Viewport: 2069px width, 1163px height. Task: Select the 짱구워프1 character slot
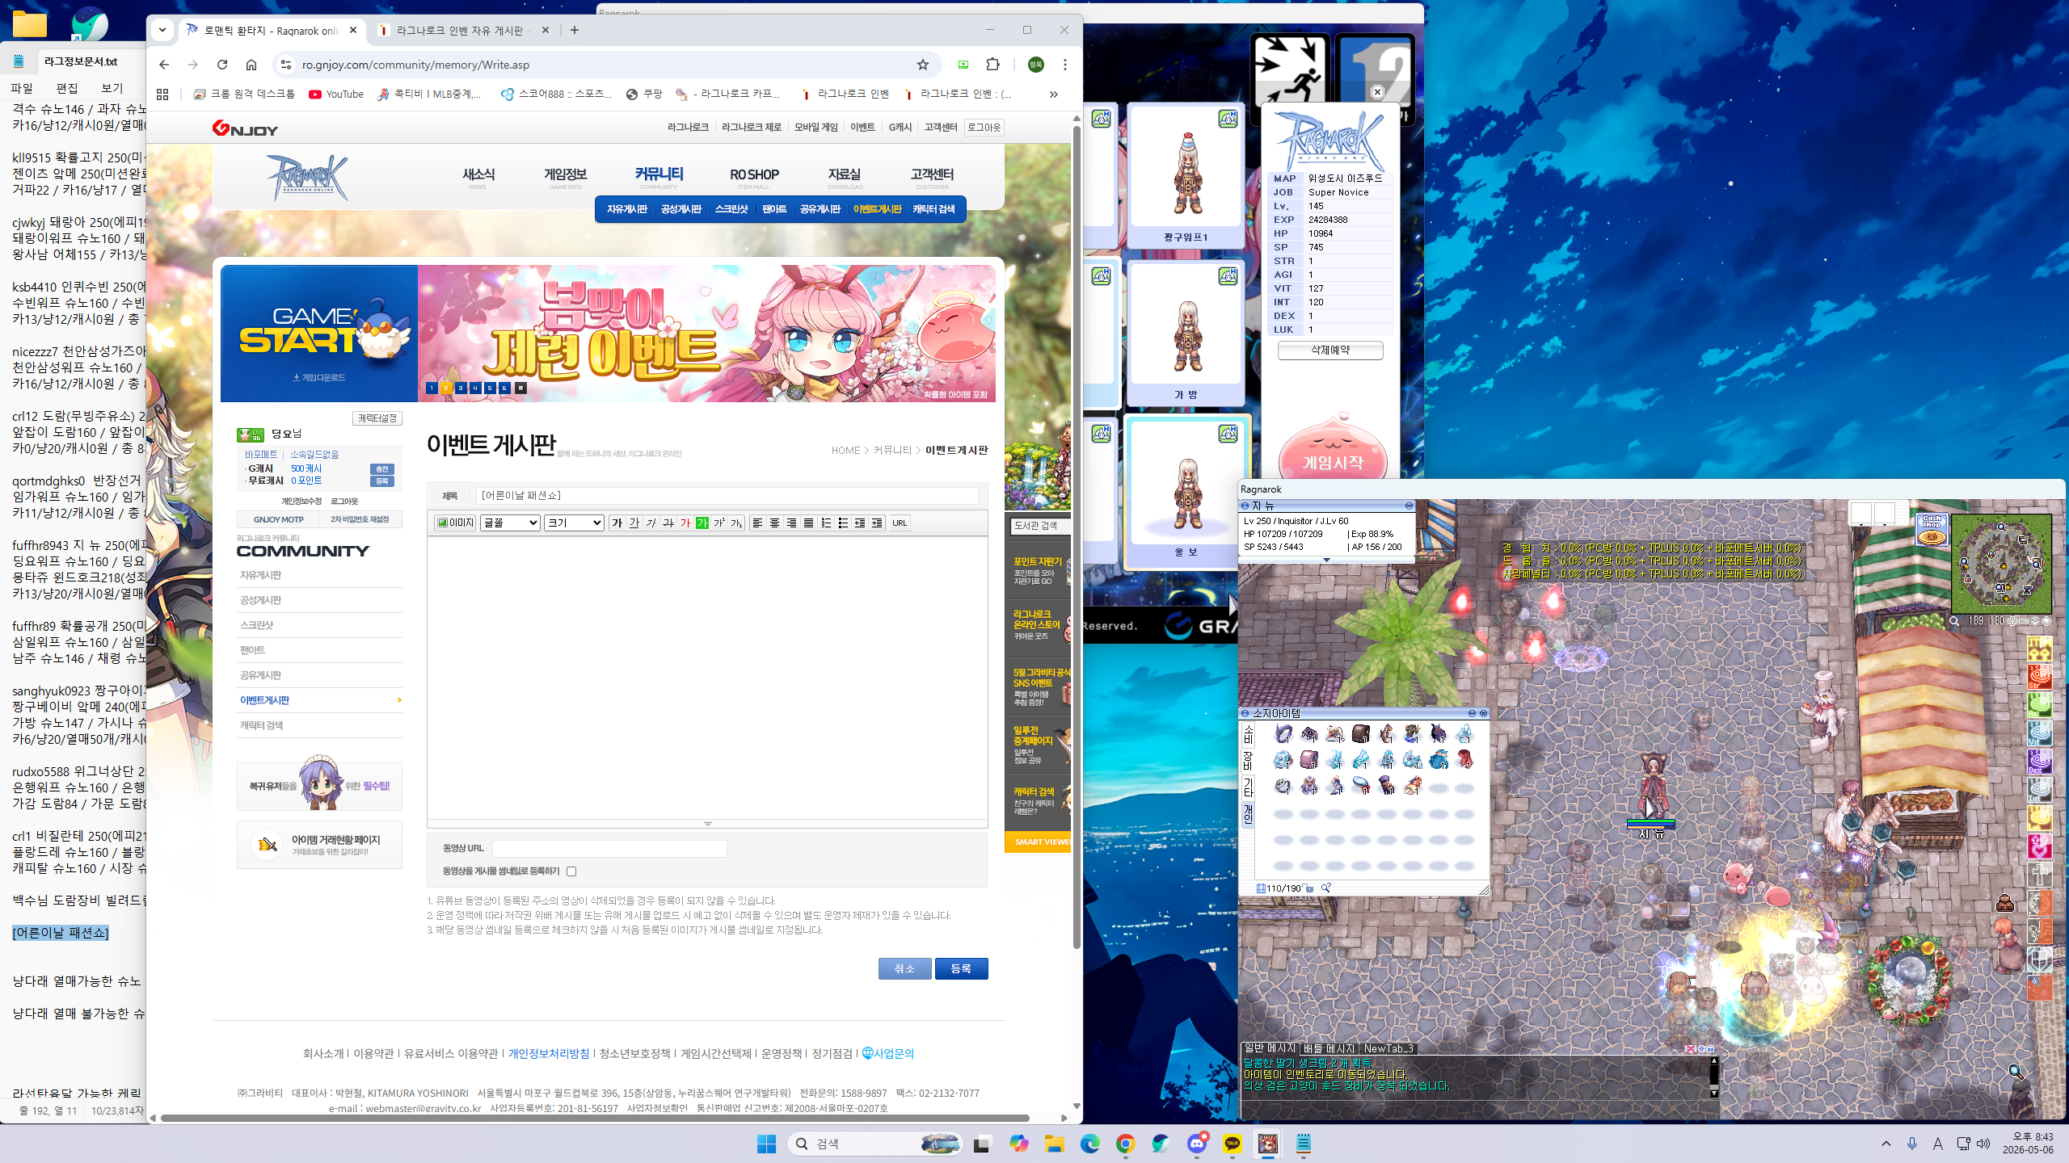pos(1186,175)
